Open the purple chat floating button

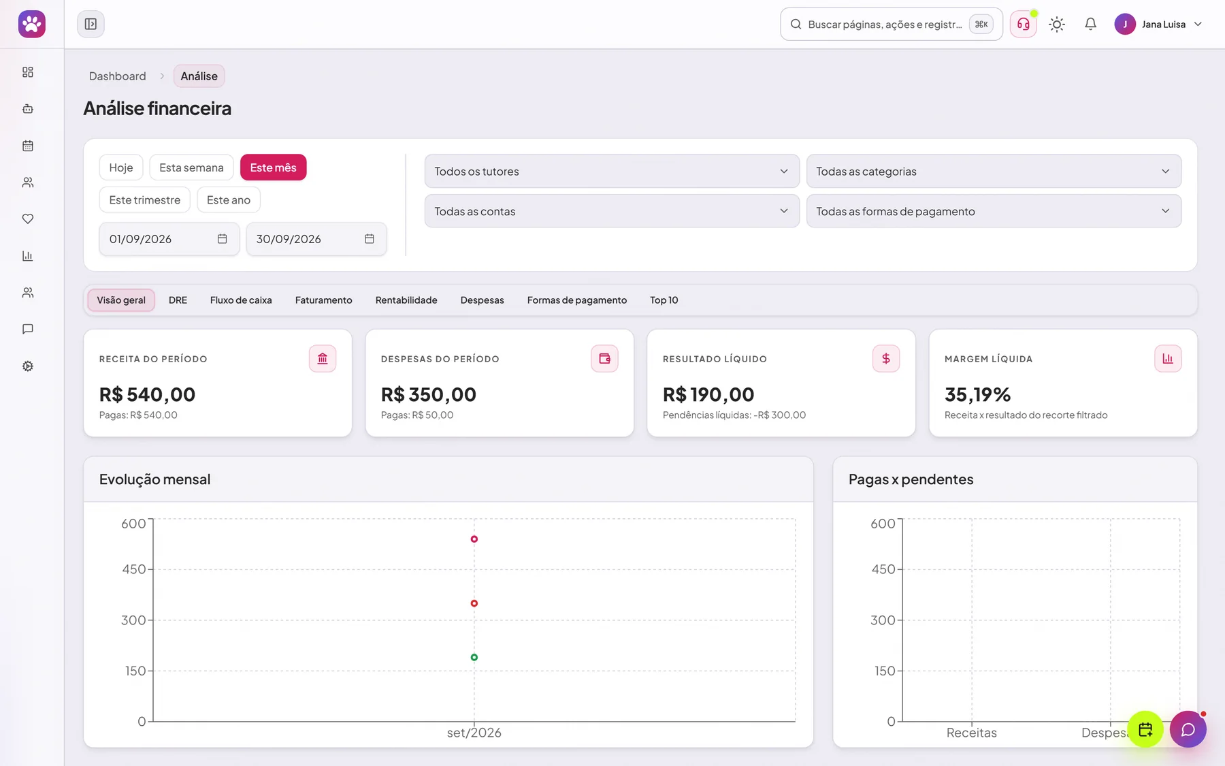click(x=1188, y=729)
